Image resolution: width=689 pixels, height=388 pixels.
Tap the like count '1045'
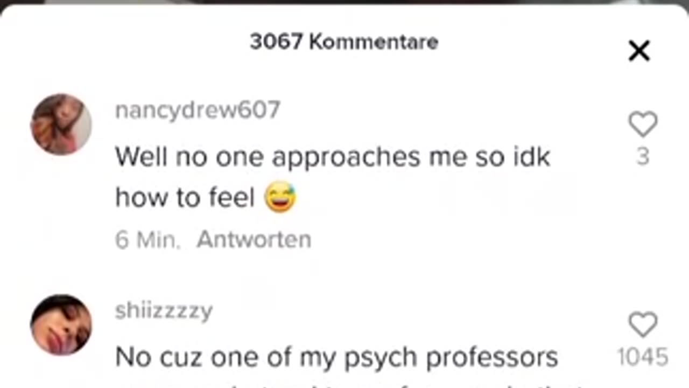[x=643, y=357]
